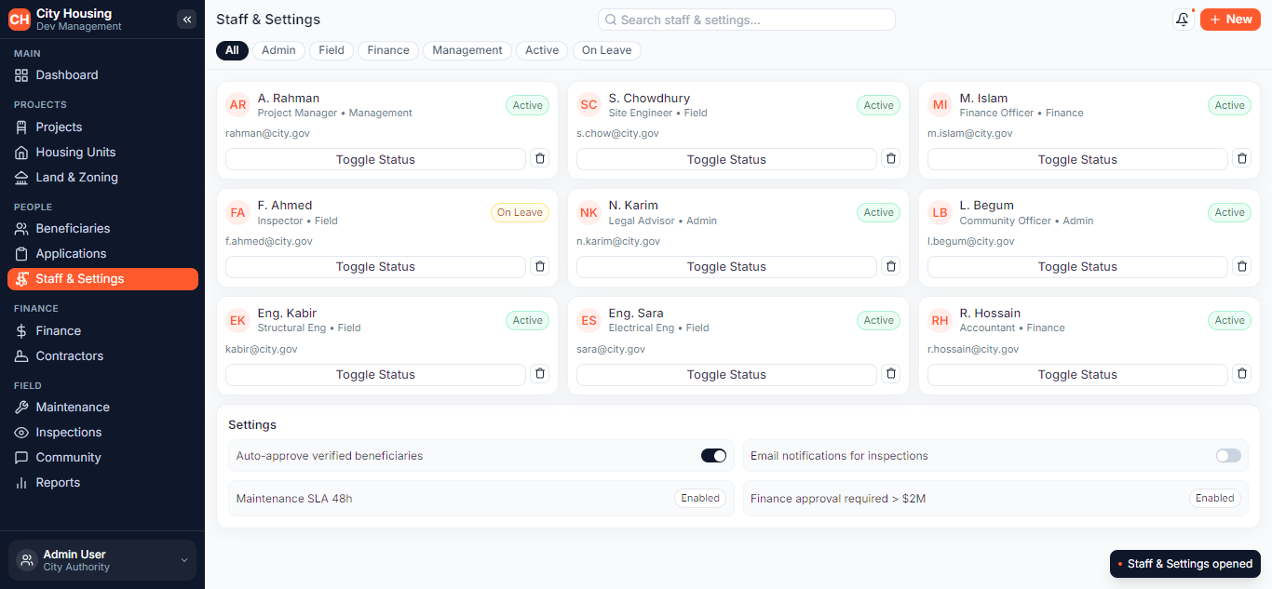Open Staff & Settings in sidebar
This screenshot has width=1272, height=589.
102,279
